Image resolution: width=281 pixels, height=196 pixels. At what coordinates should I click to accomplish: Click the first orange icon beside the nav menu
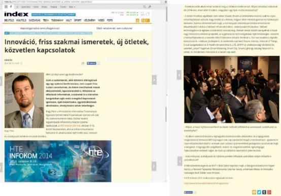point(137,20)
